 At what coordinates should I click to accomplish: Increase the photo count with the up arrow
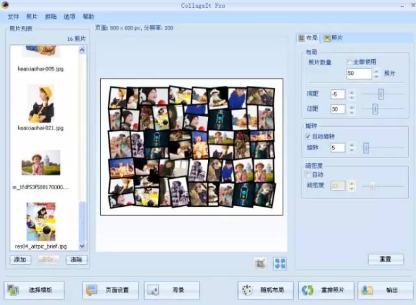376,71
